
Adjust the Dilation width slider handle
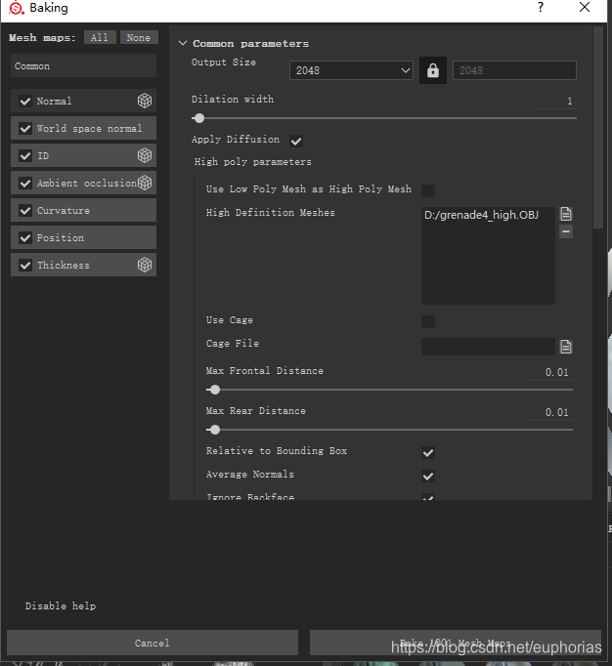(x=198, y=118)
